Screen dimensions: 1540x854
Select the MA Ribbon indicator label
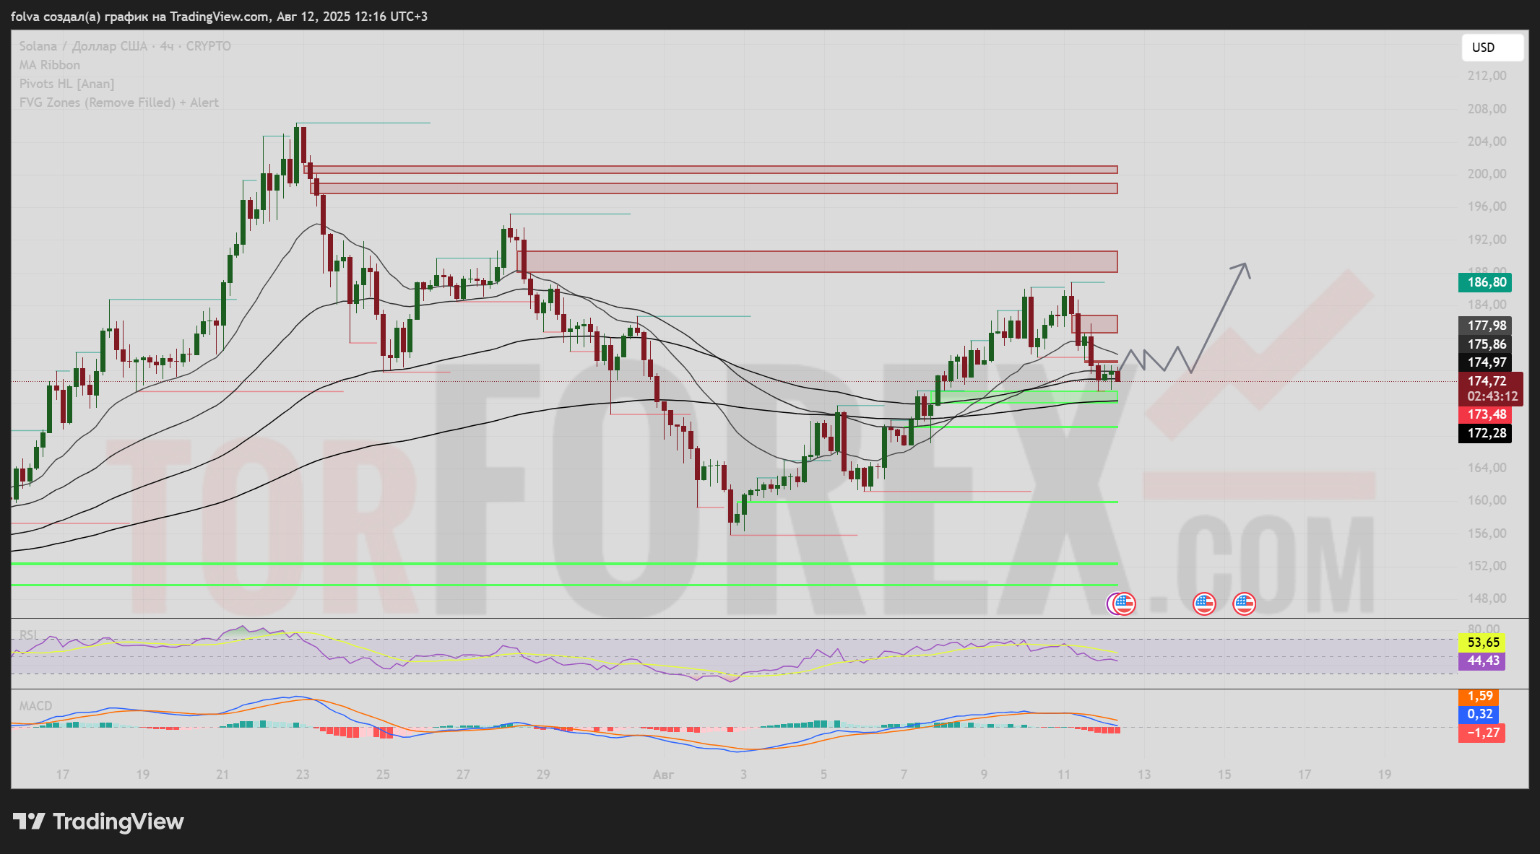49,65
